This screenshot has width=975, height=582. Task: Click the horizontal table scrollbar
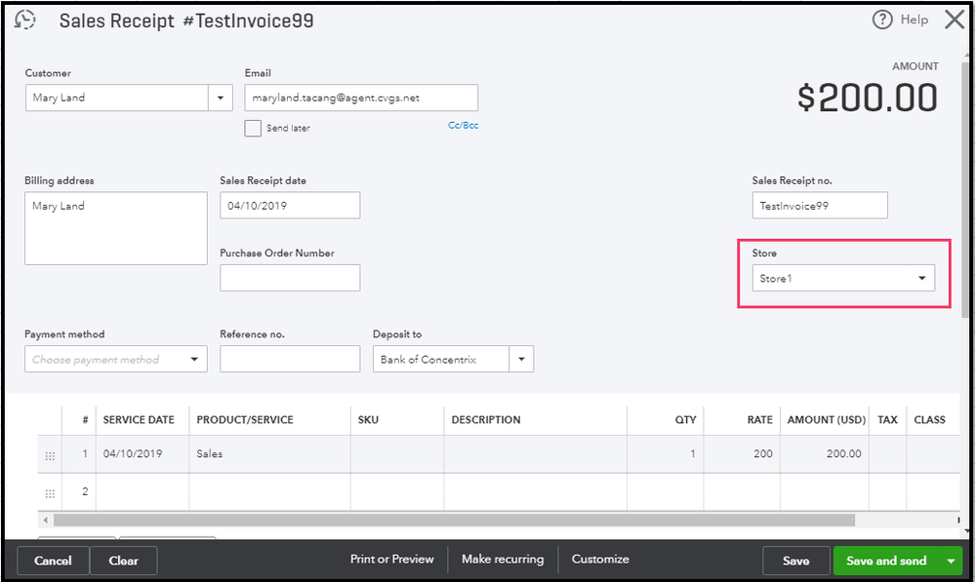(x=449, y=521)
